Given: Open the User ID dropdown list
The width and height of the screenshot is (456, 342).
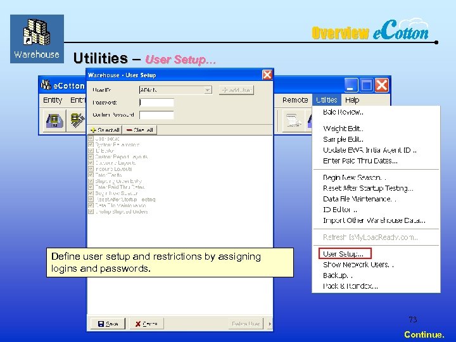Looking at the screenshot, I should (208, 90).
